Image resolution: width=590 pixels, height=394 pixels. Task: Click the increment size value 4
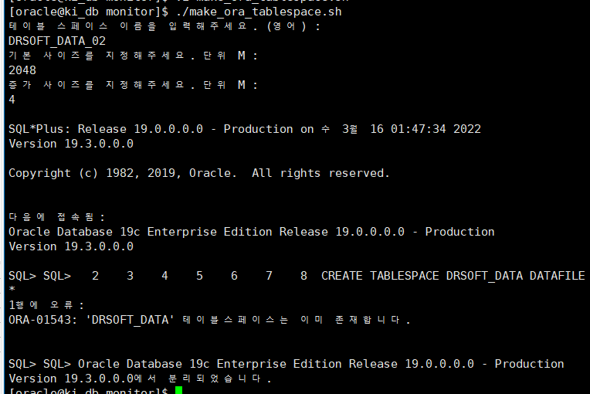12,100
